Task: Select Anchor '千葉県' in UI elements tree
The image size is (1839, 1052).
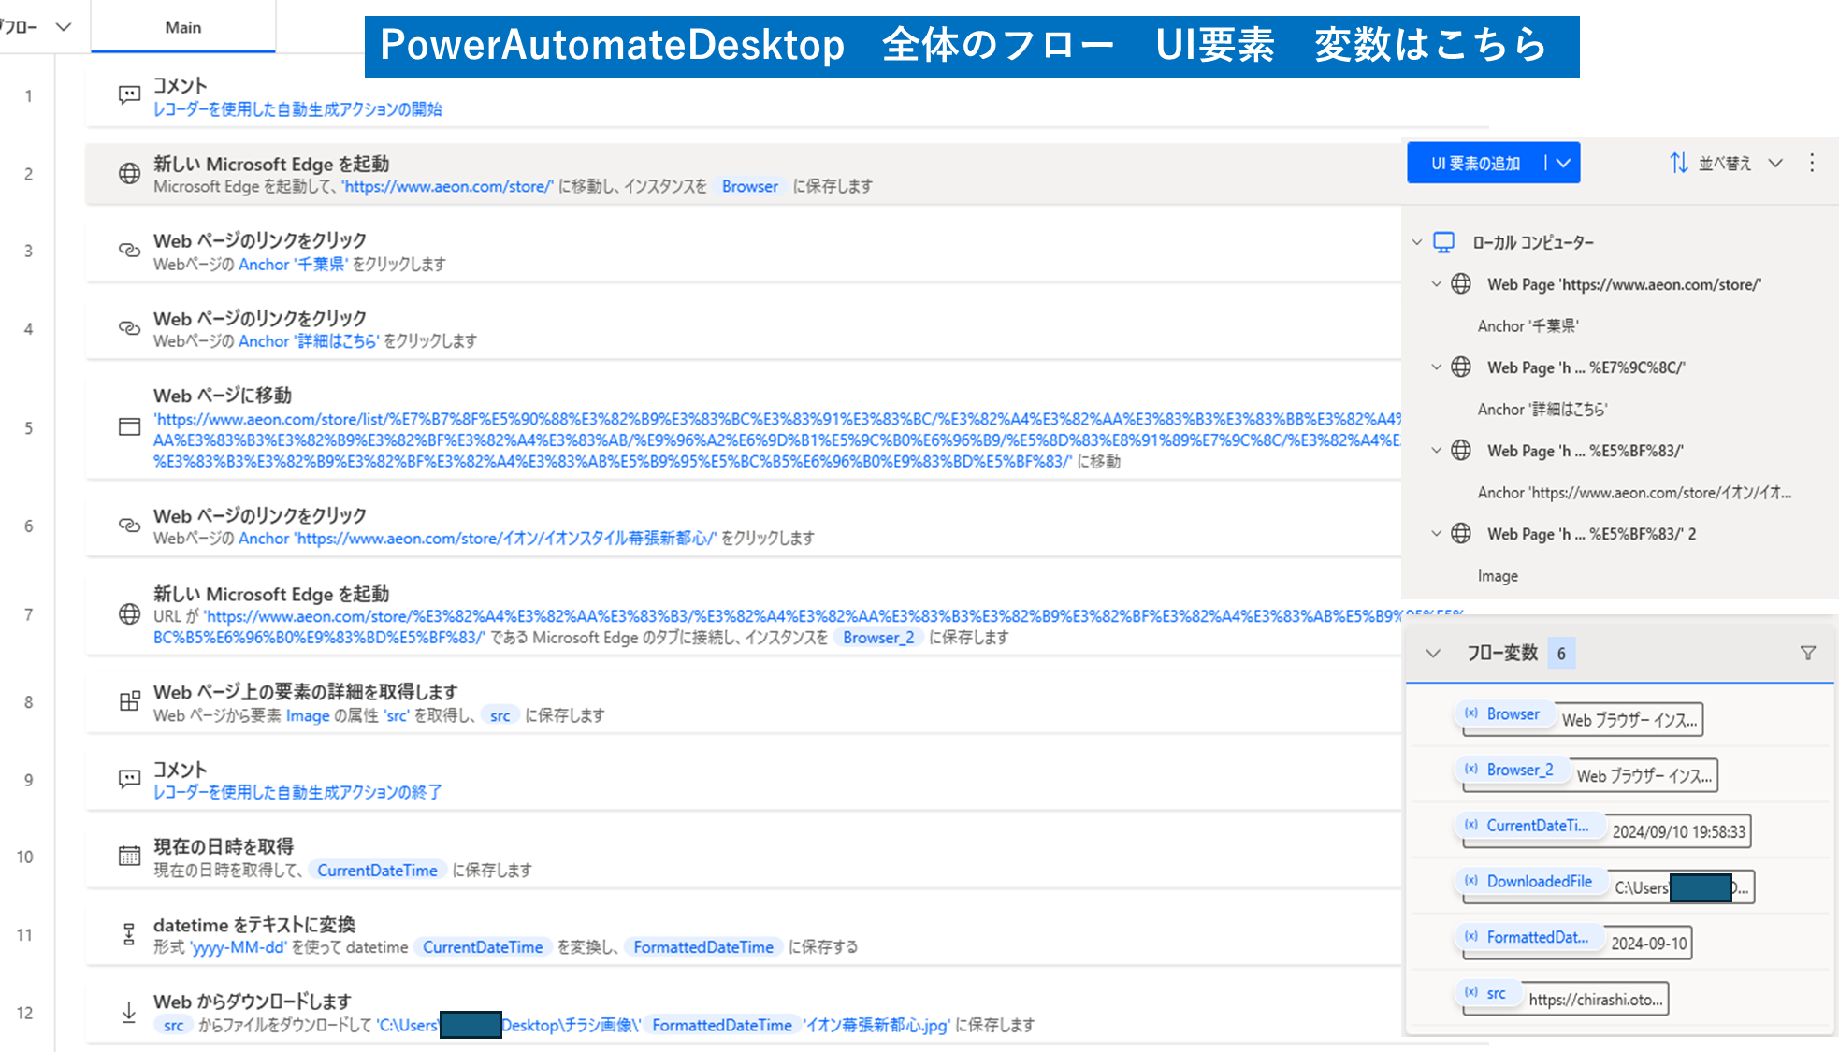Action: [x=1528, y=325]
